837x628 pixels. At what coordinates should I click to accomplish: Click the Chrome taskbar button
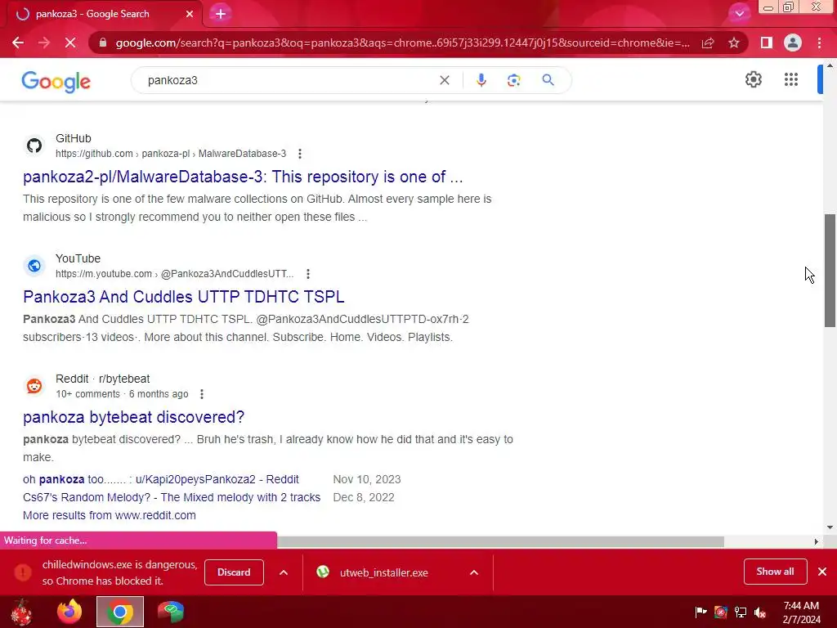[x=120, y=612]
